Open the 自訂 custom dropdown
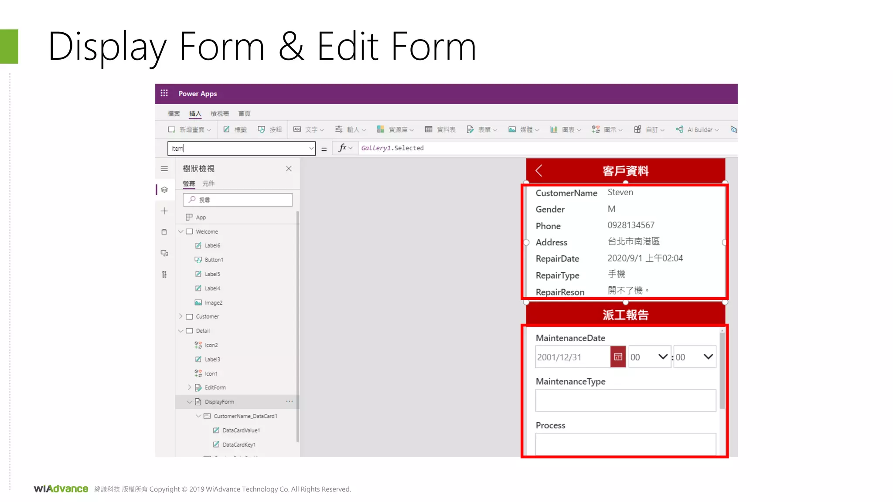The height and width of the screenshot is (502, 893). [649, 129]
